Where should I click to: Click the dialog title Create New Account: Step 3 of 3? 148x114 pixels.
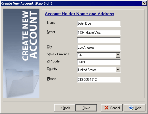pos(27,3)
